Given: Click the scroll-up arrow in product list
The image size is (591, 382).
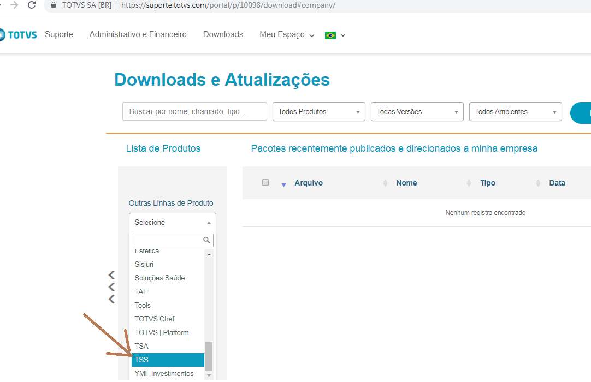Looking at the screenshot, I should tap(209, 255).
